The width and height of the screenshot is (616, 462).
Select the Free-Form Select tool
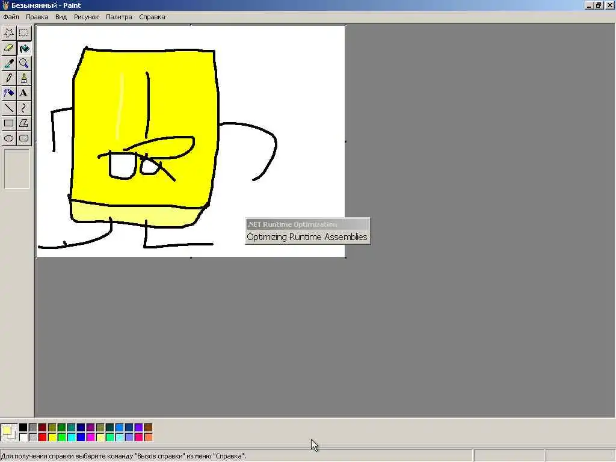9,33
